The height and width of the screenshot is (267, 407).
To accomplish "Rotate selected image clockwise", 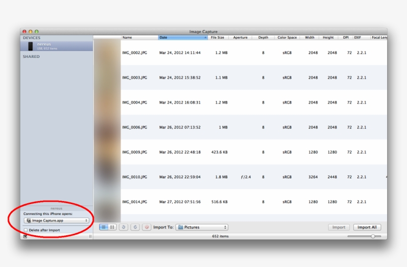I will tap(134, 227).
